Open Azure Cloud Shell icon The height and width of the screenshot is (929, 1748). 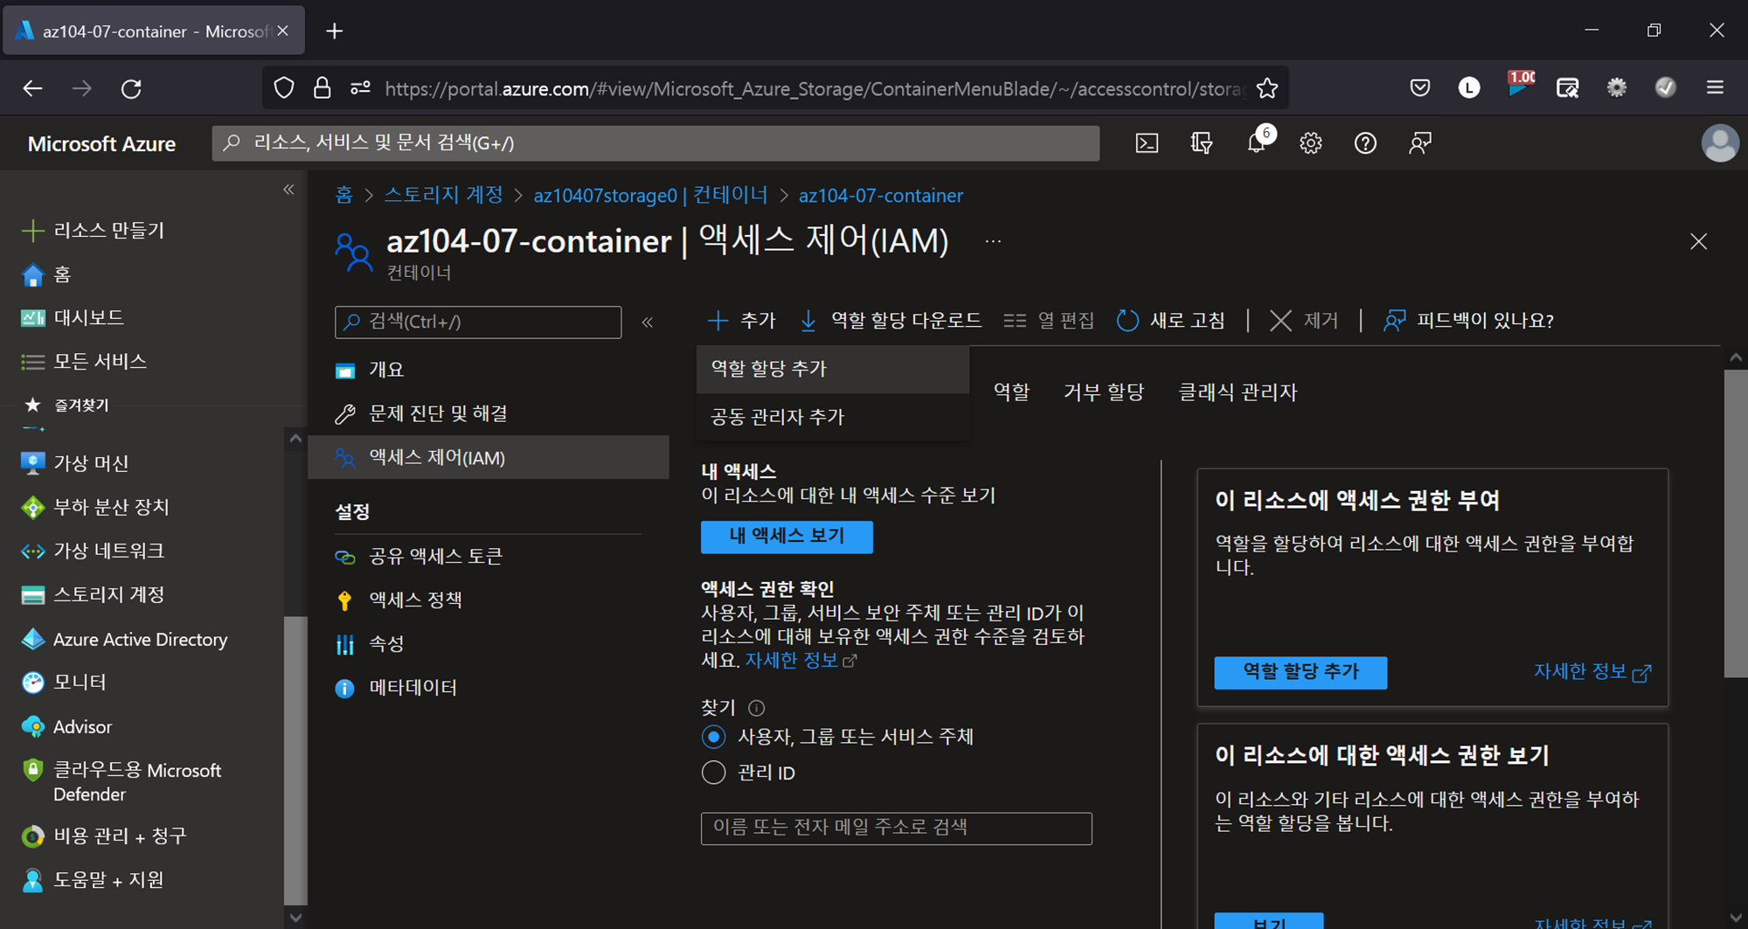click(x=1147, y=143)
